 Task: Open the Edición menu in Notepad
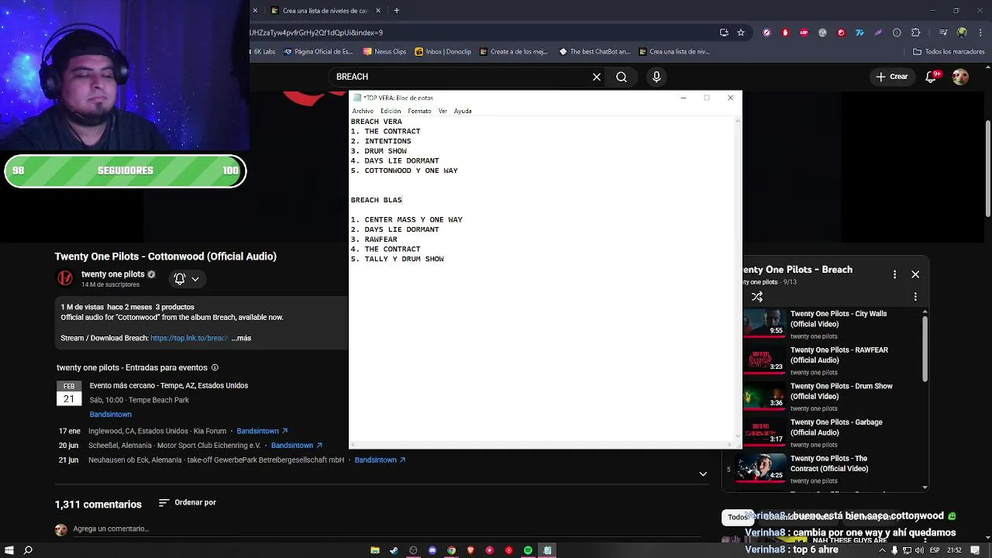391,111
